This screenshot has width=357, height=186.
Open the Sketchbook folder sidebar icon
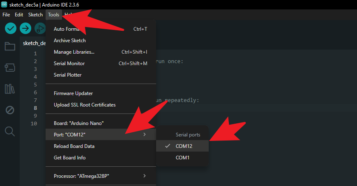point(10,46)
